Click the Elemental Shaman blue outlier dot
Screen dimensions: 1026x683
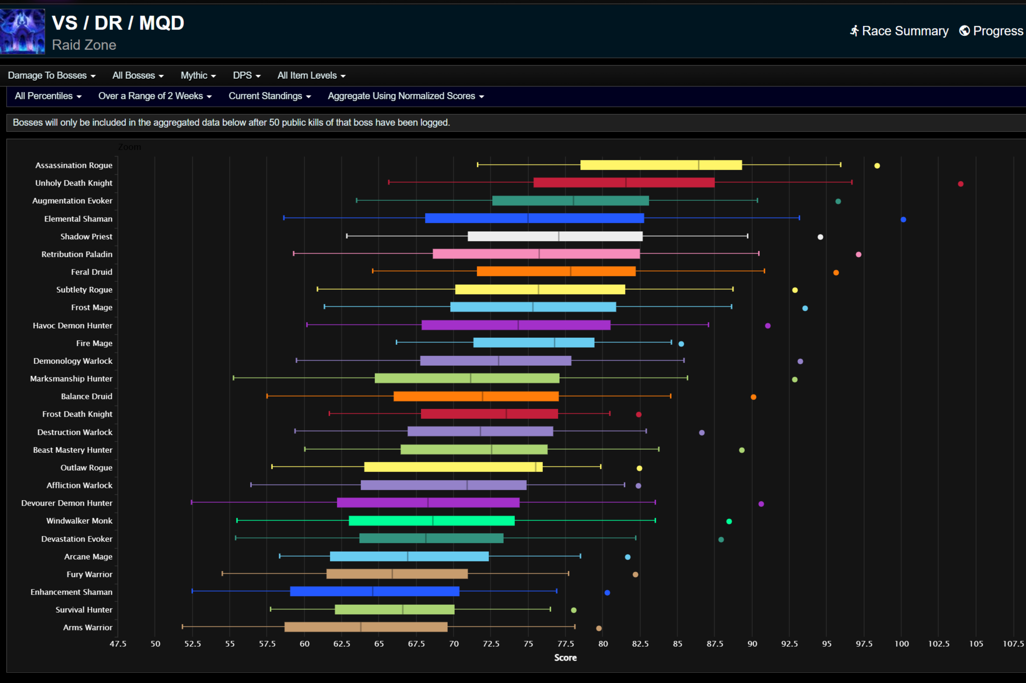coord(903,219)
